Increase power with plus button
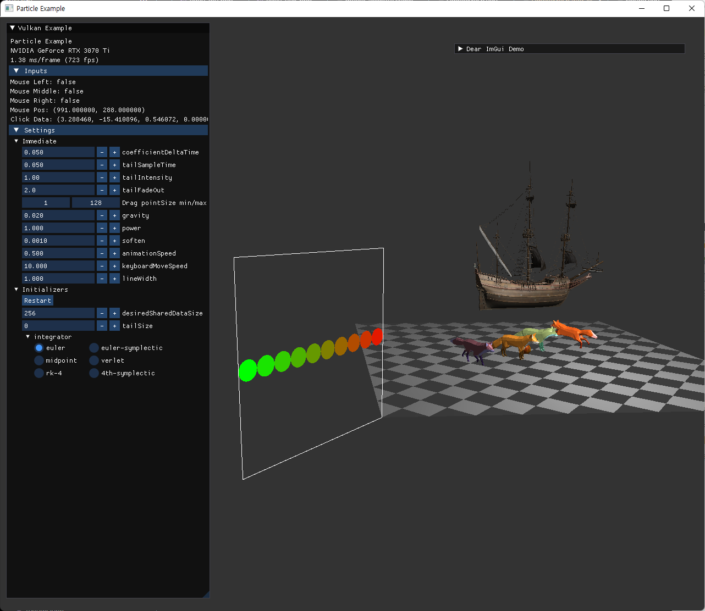 pos(114,228)
